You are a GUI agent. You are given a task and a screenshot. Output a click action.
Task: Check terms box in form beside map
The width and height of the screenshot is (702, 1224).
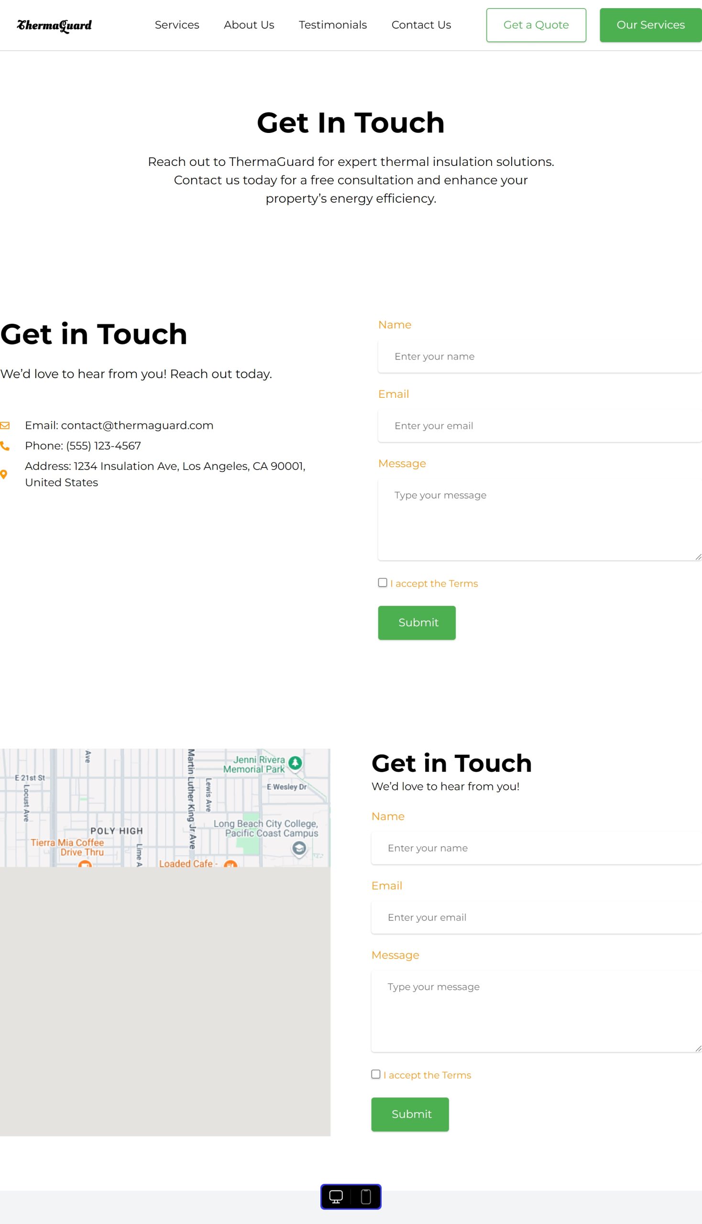pos(375,1074)
